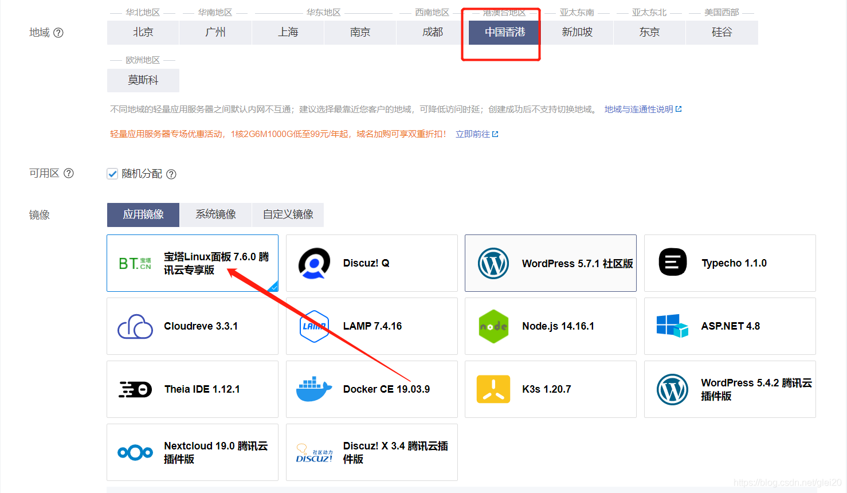
Task: Click the 镜像 help icon beside 随机分配
Action: (171, 174)
